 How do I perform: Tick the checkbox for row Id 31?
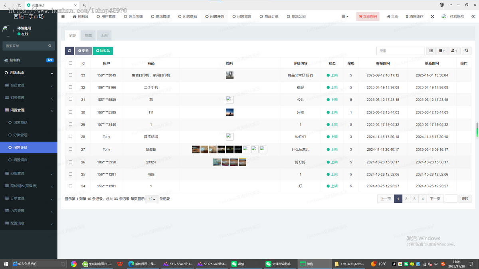pos(71,99)
